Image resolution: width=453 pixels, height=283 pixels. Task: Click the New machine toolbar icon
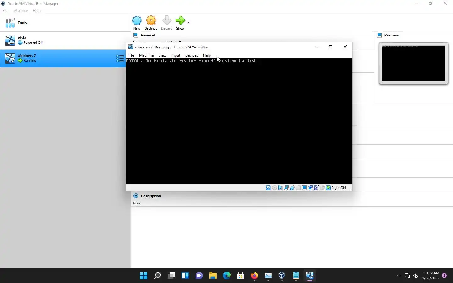pyautogui.click(x=137, y=23)
